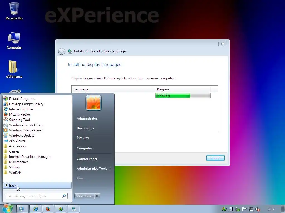Click the Internet Download Manager tray icon
The image size is (285, 213).
pyautogui.click(x=224, y=209)
